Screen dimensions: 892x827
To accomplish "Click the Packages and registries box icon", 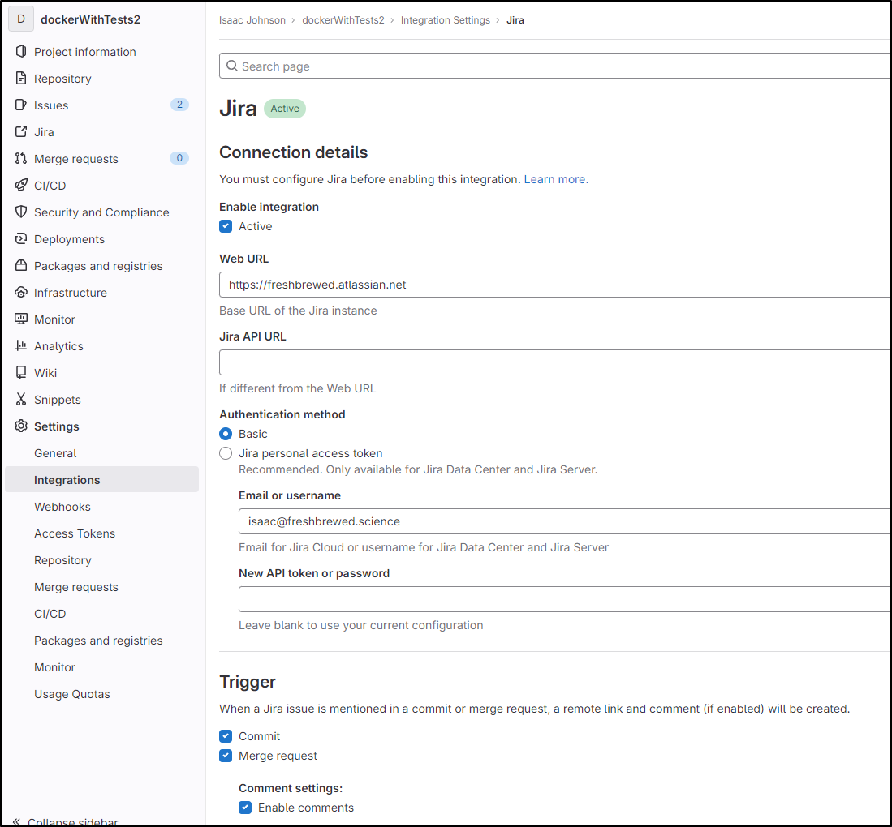I will [x=21, y=265].
